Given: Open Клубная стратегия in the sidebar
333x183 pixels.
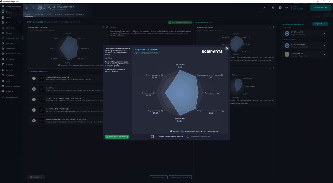Looking at the screenshot, I should pyautogui.click(x=11, y=86).
